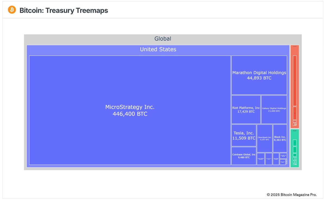Select the Riot Platforms, Inc tile

(246, 109)
